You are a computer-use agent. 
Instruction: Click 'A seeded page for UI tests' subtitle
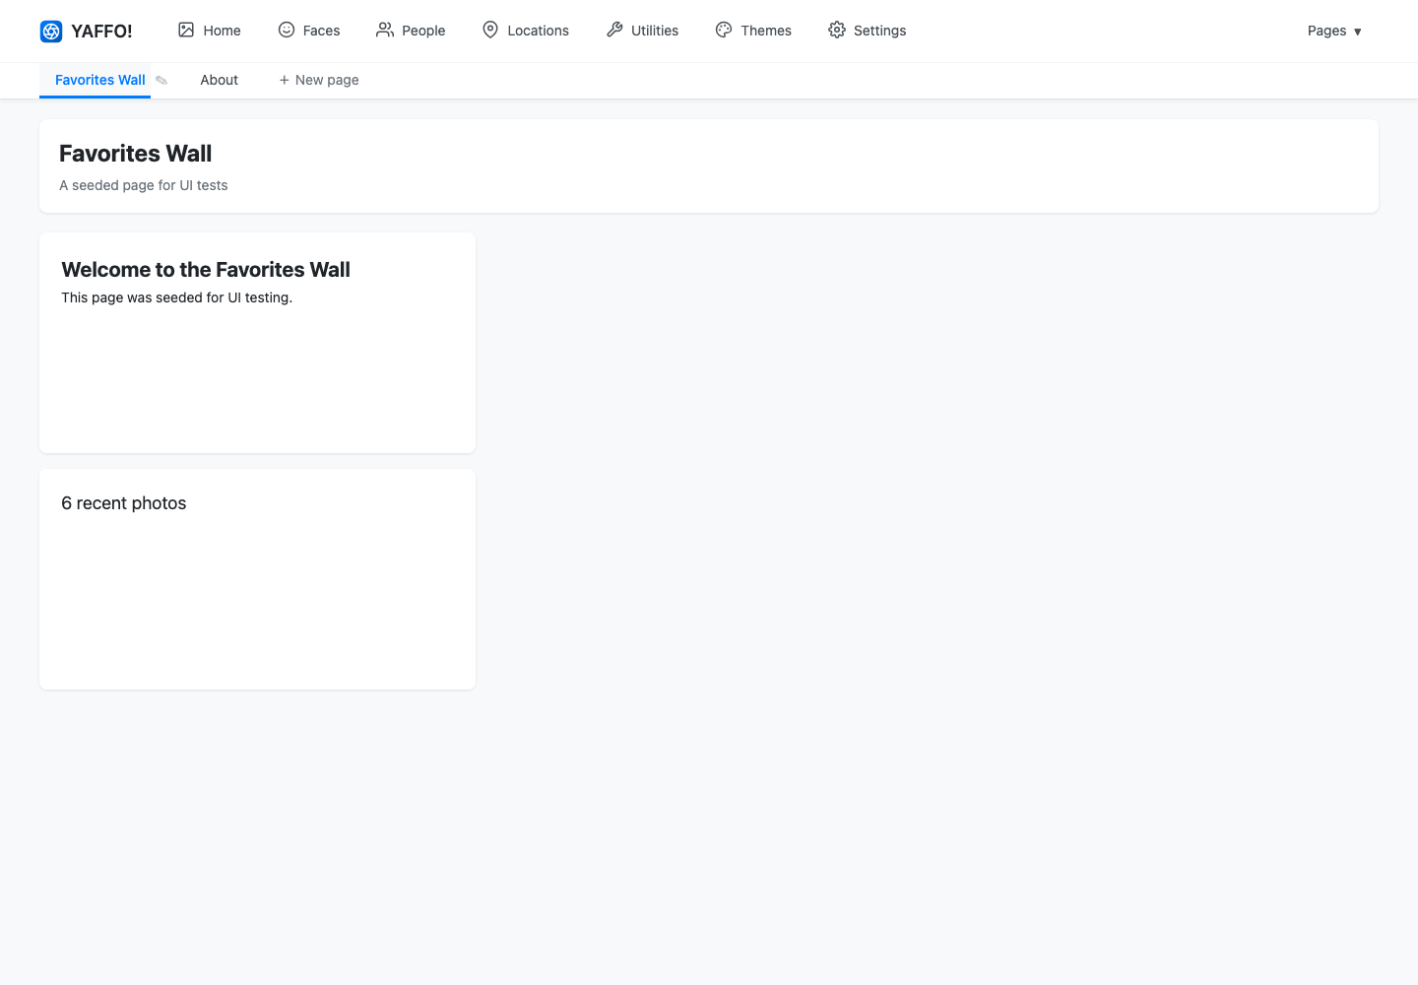pos(144,185)
